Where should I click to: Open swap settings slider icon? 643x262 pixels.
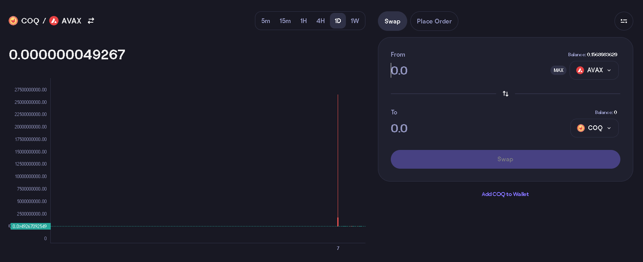point(623,21)
